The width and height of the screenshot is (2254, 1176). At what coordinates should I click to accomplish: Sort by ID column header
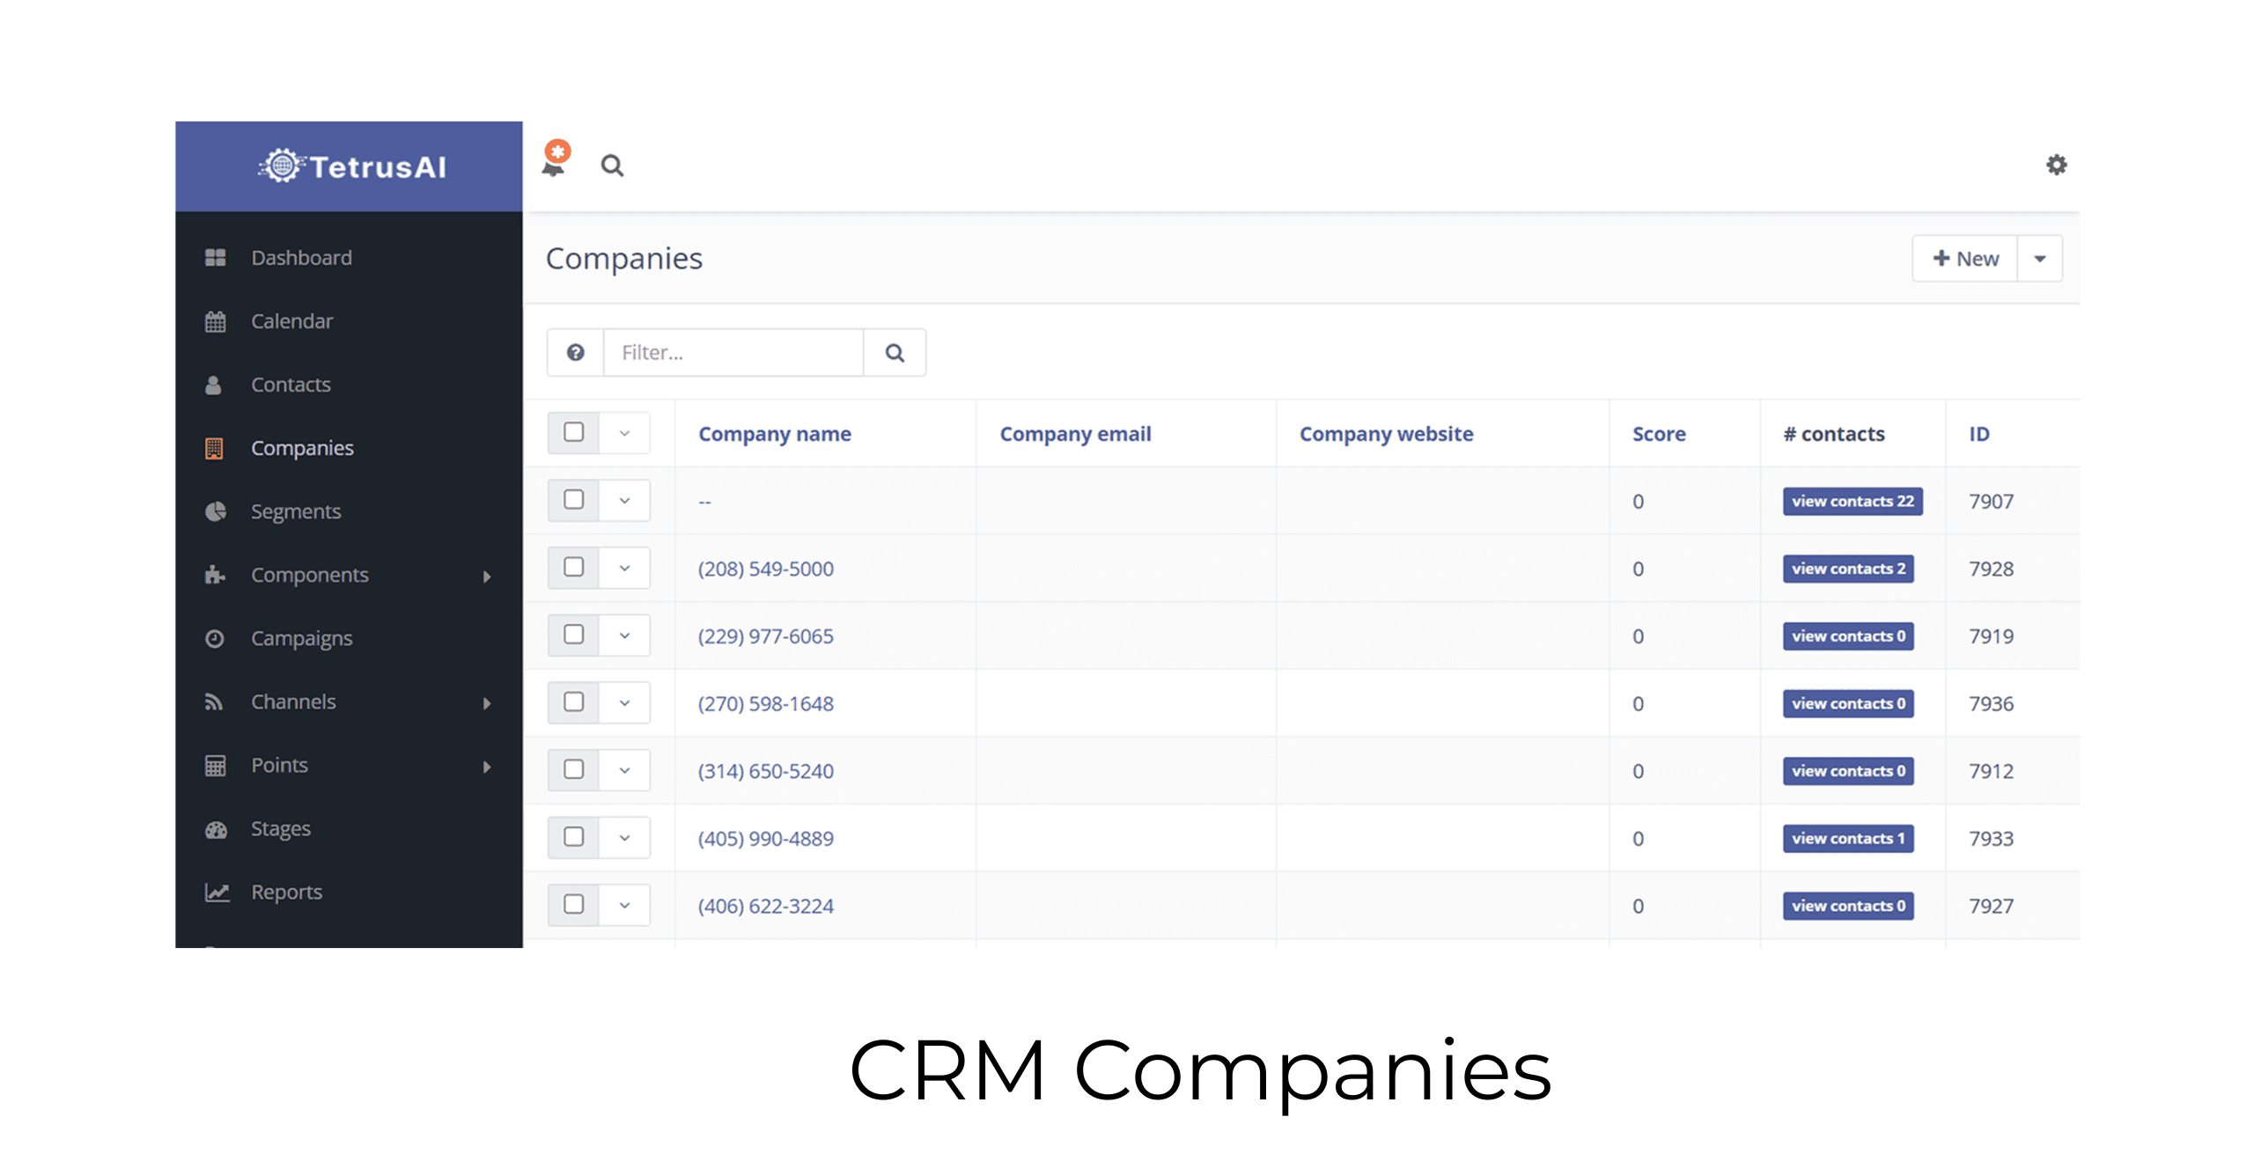(1978, 434)
